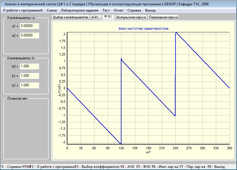The image size is (237, 170).
Task: Open the 'Схема' menu
Action: (x=52, y=10)
